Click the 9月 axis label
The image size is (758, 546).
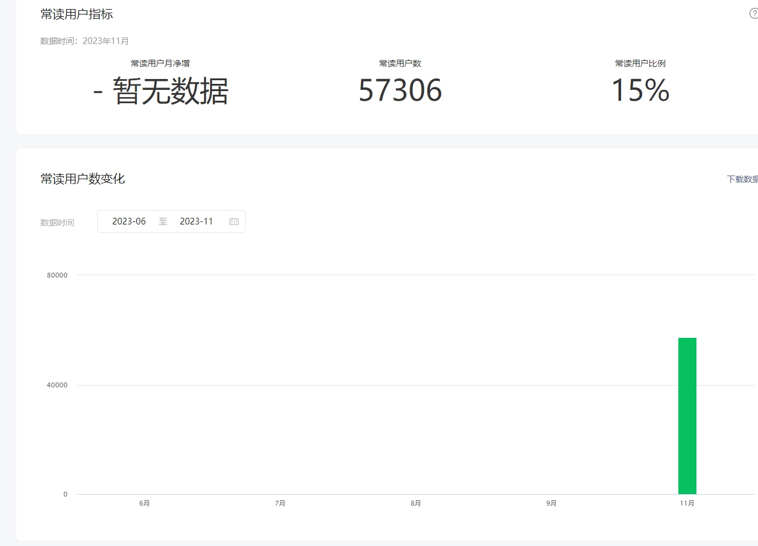pos(552,503)
